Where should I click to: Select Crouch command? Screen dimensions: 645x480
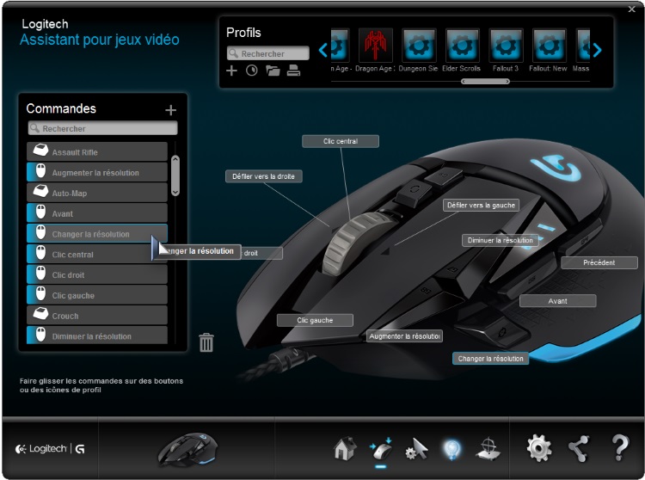[97, 316]
